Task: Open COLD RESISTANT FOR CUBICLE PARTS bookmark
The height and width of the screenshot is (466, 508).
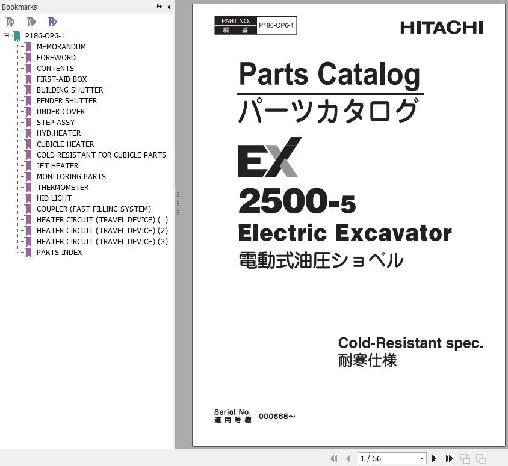Action: [101, 155]
